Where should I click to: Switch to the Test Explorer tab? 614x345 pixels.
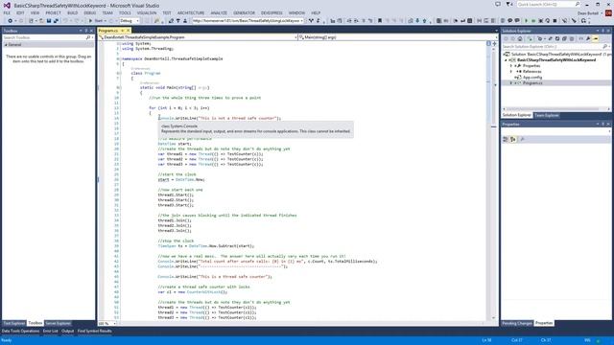tap(14, 324)
